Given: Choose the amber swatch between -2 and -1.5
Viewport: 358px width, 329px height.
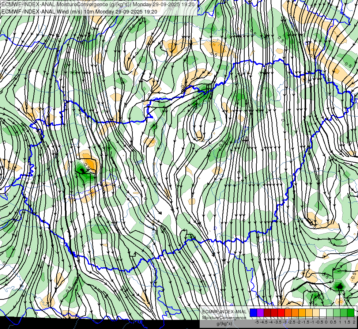Looking at the screenshot, I should click(302, 313).
